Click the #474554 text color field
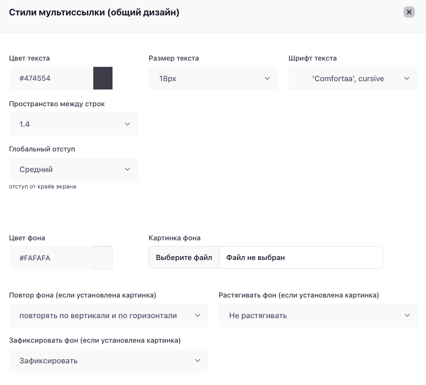Screen dimensions: 426x385 coord(51,78)
